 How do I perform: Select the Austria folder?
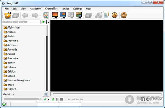click(x=9, y=54)
